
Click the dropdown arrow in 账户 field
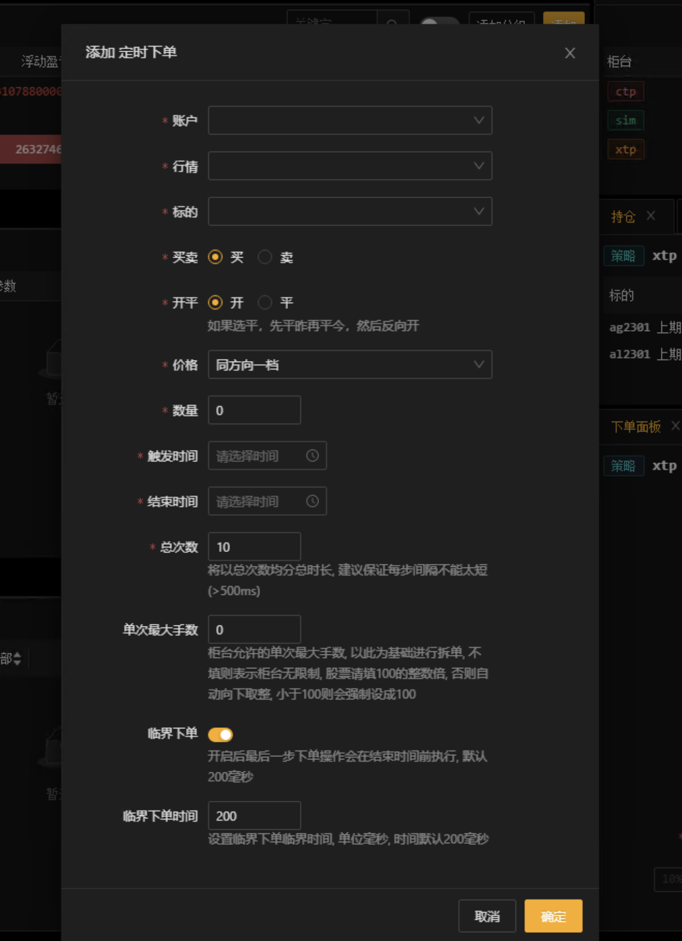(x=479, y=120)
